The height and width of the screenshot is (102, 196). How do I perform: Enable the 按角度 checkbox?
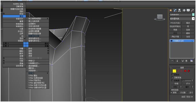(x=172, y=80)
